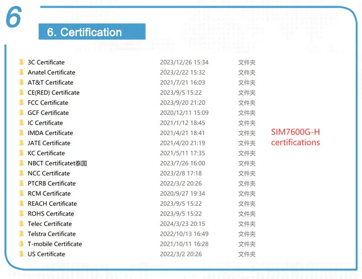This screenshot has width=362, height=279.
Task: Select the ROHS Certificate name
Action: (51, 214)
